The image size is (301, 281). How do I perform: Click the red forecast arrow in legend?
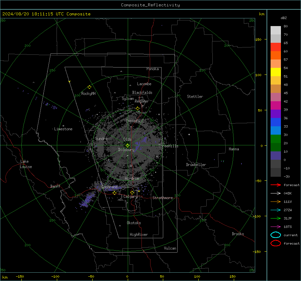click(276, 185)
